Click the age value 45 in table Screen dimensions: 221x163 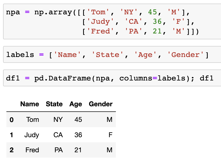tap(78, 120)
